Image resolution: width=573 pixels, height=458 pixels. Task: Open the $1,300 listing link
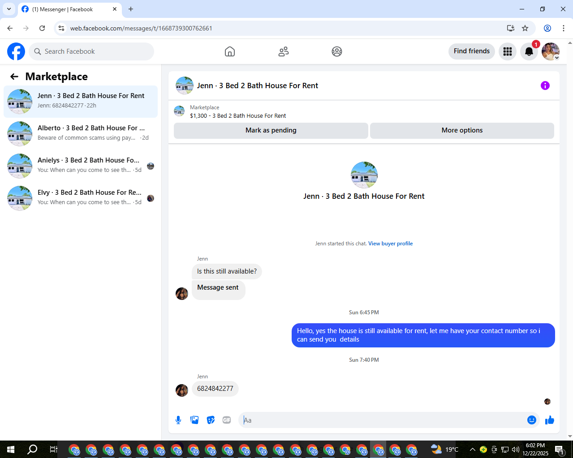[x=238, y=116]
